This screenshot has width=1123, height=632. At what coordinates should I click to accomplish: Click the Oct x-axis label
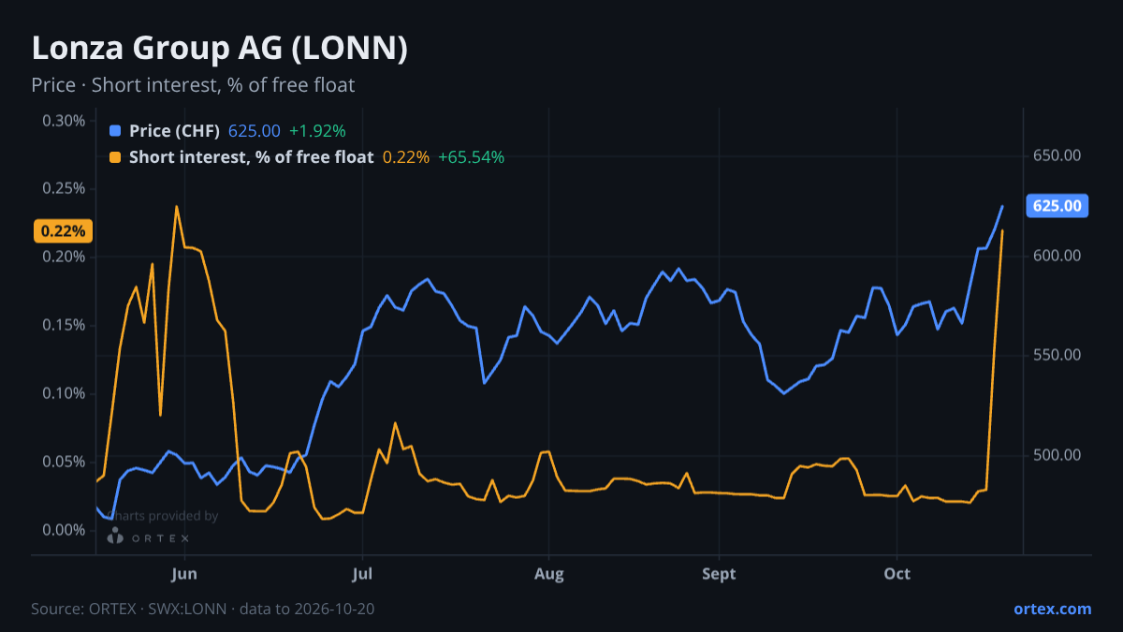tap(897, 574)
